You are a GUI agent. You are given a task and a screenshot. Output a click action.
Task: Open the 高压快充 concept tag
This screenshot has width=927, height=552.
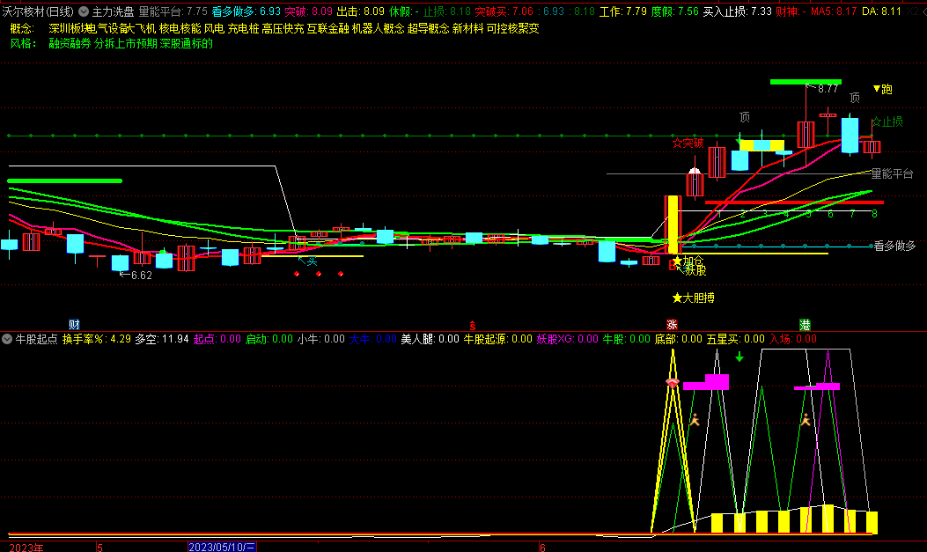[283, 28]
